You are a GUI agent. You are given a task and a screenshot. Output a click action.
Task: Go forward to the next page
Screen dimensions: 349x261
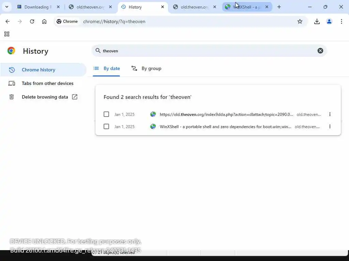[x=20, y=21]
